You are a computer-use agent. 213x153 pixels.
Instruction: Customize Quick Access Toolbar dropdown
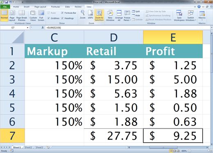click(x=23, y=2)
